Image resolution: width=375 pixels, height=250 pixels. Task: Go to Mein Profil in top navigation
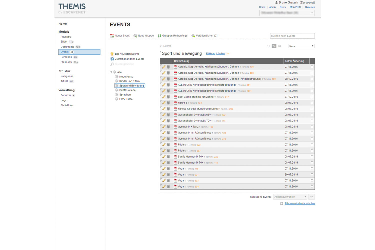295,7
